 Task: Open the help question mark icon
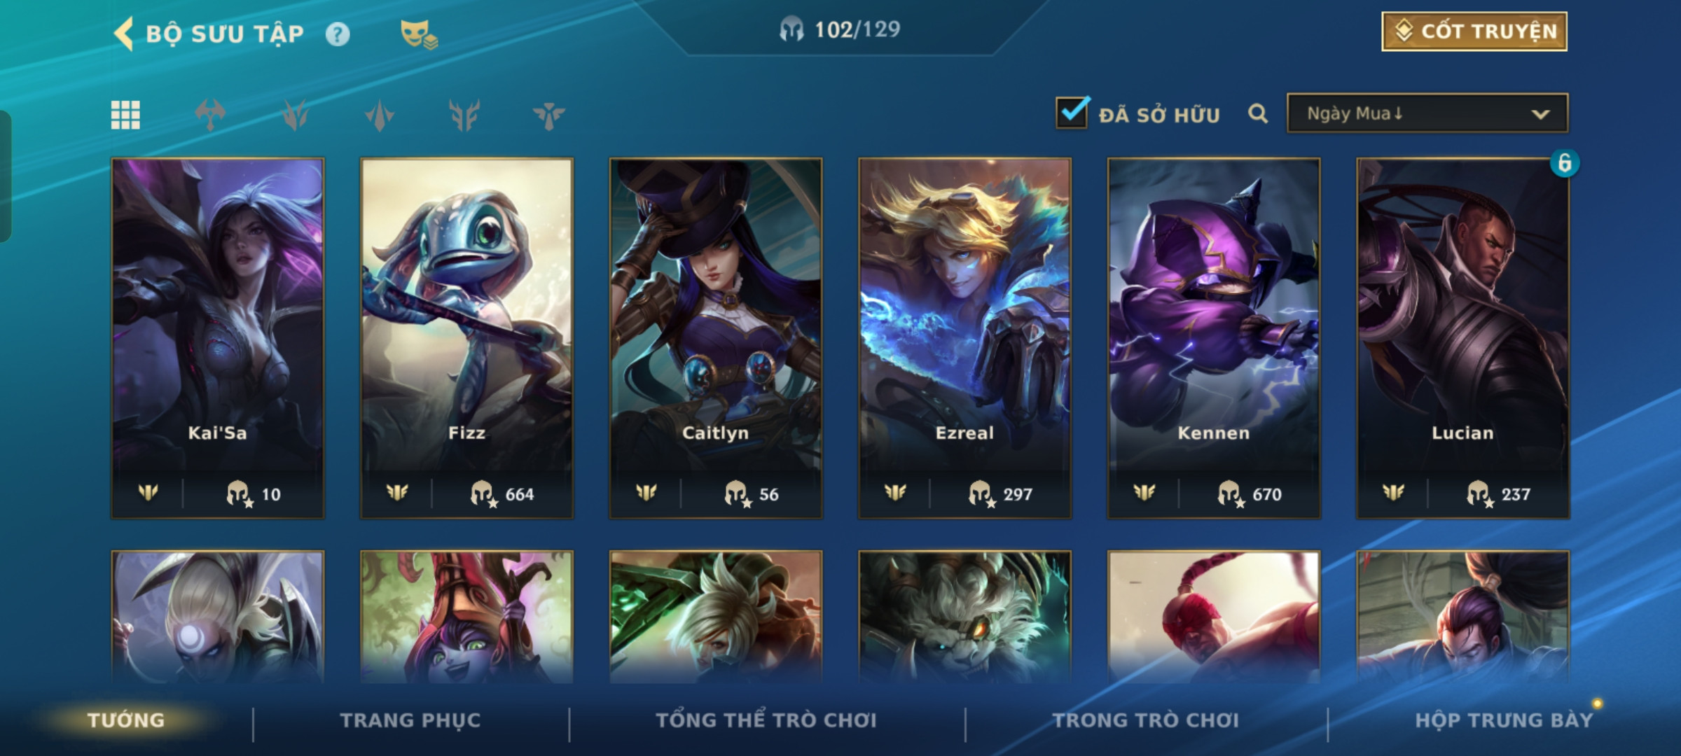coord(338,34)
